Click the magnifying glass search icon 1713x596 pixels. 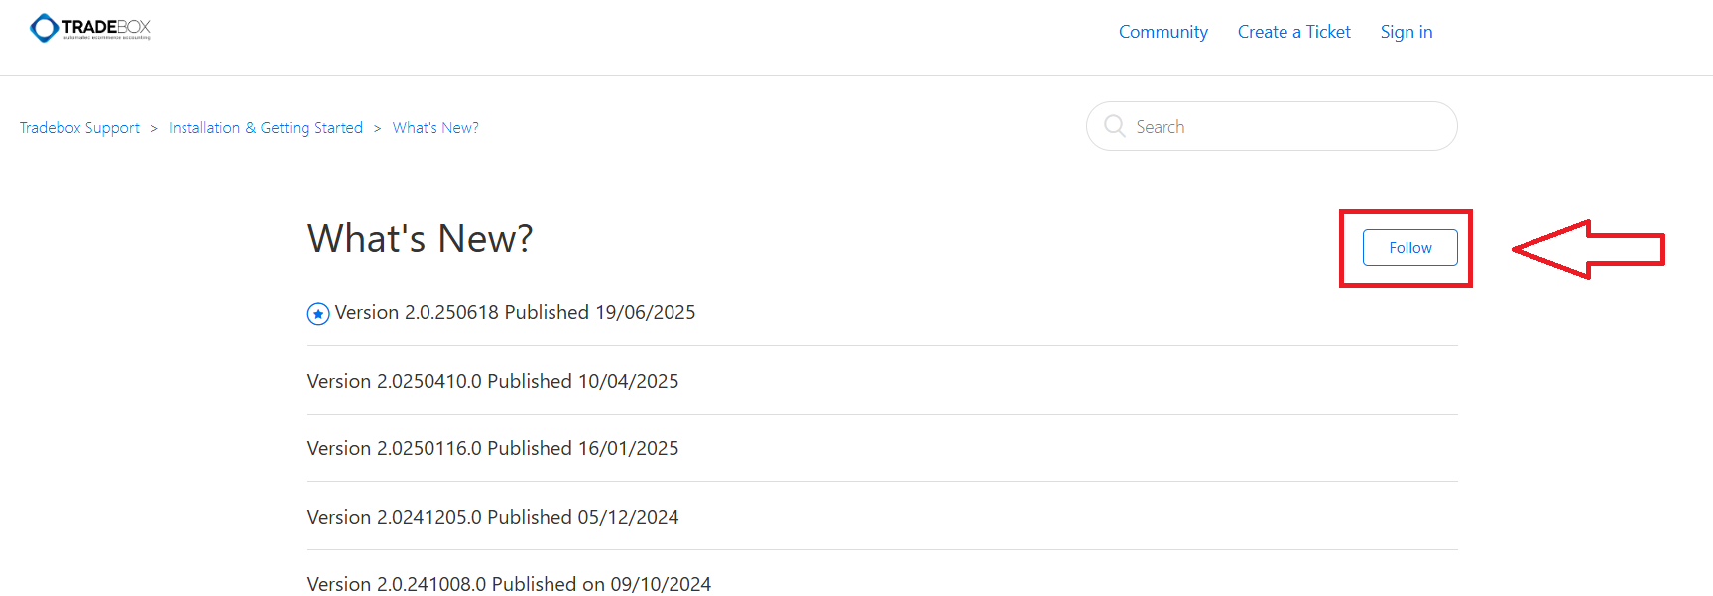(1114, 126)
